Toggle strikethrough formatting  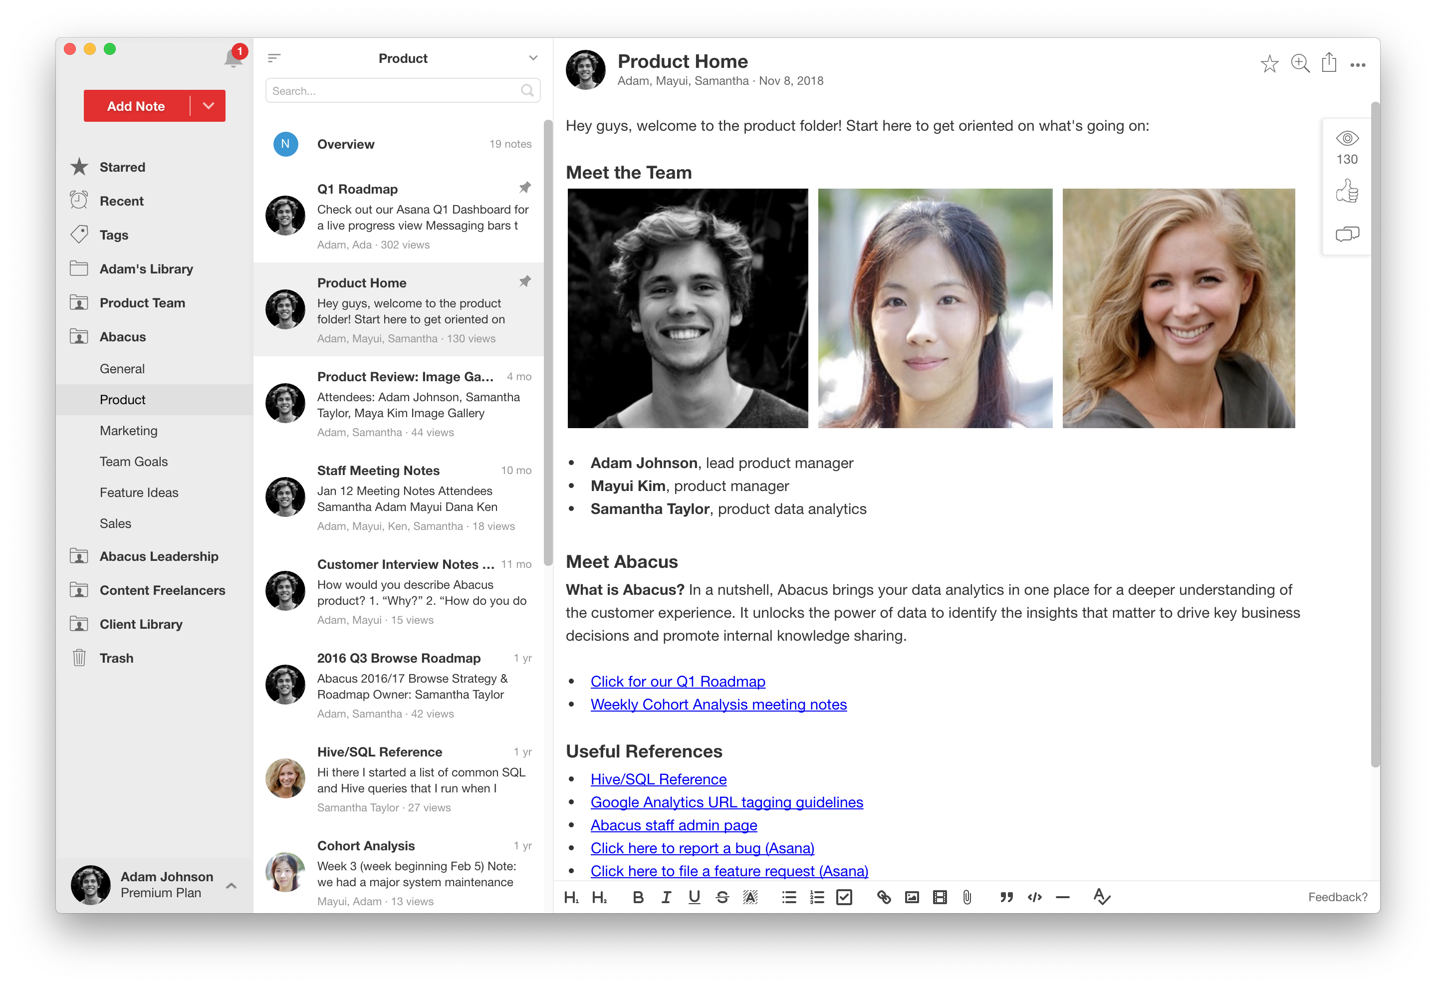721,897
